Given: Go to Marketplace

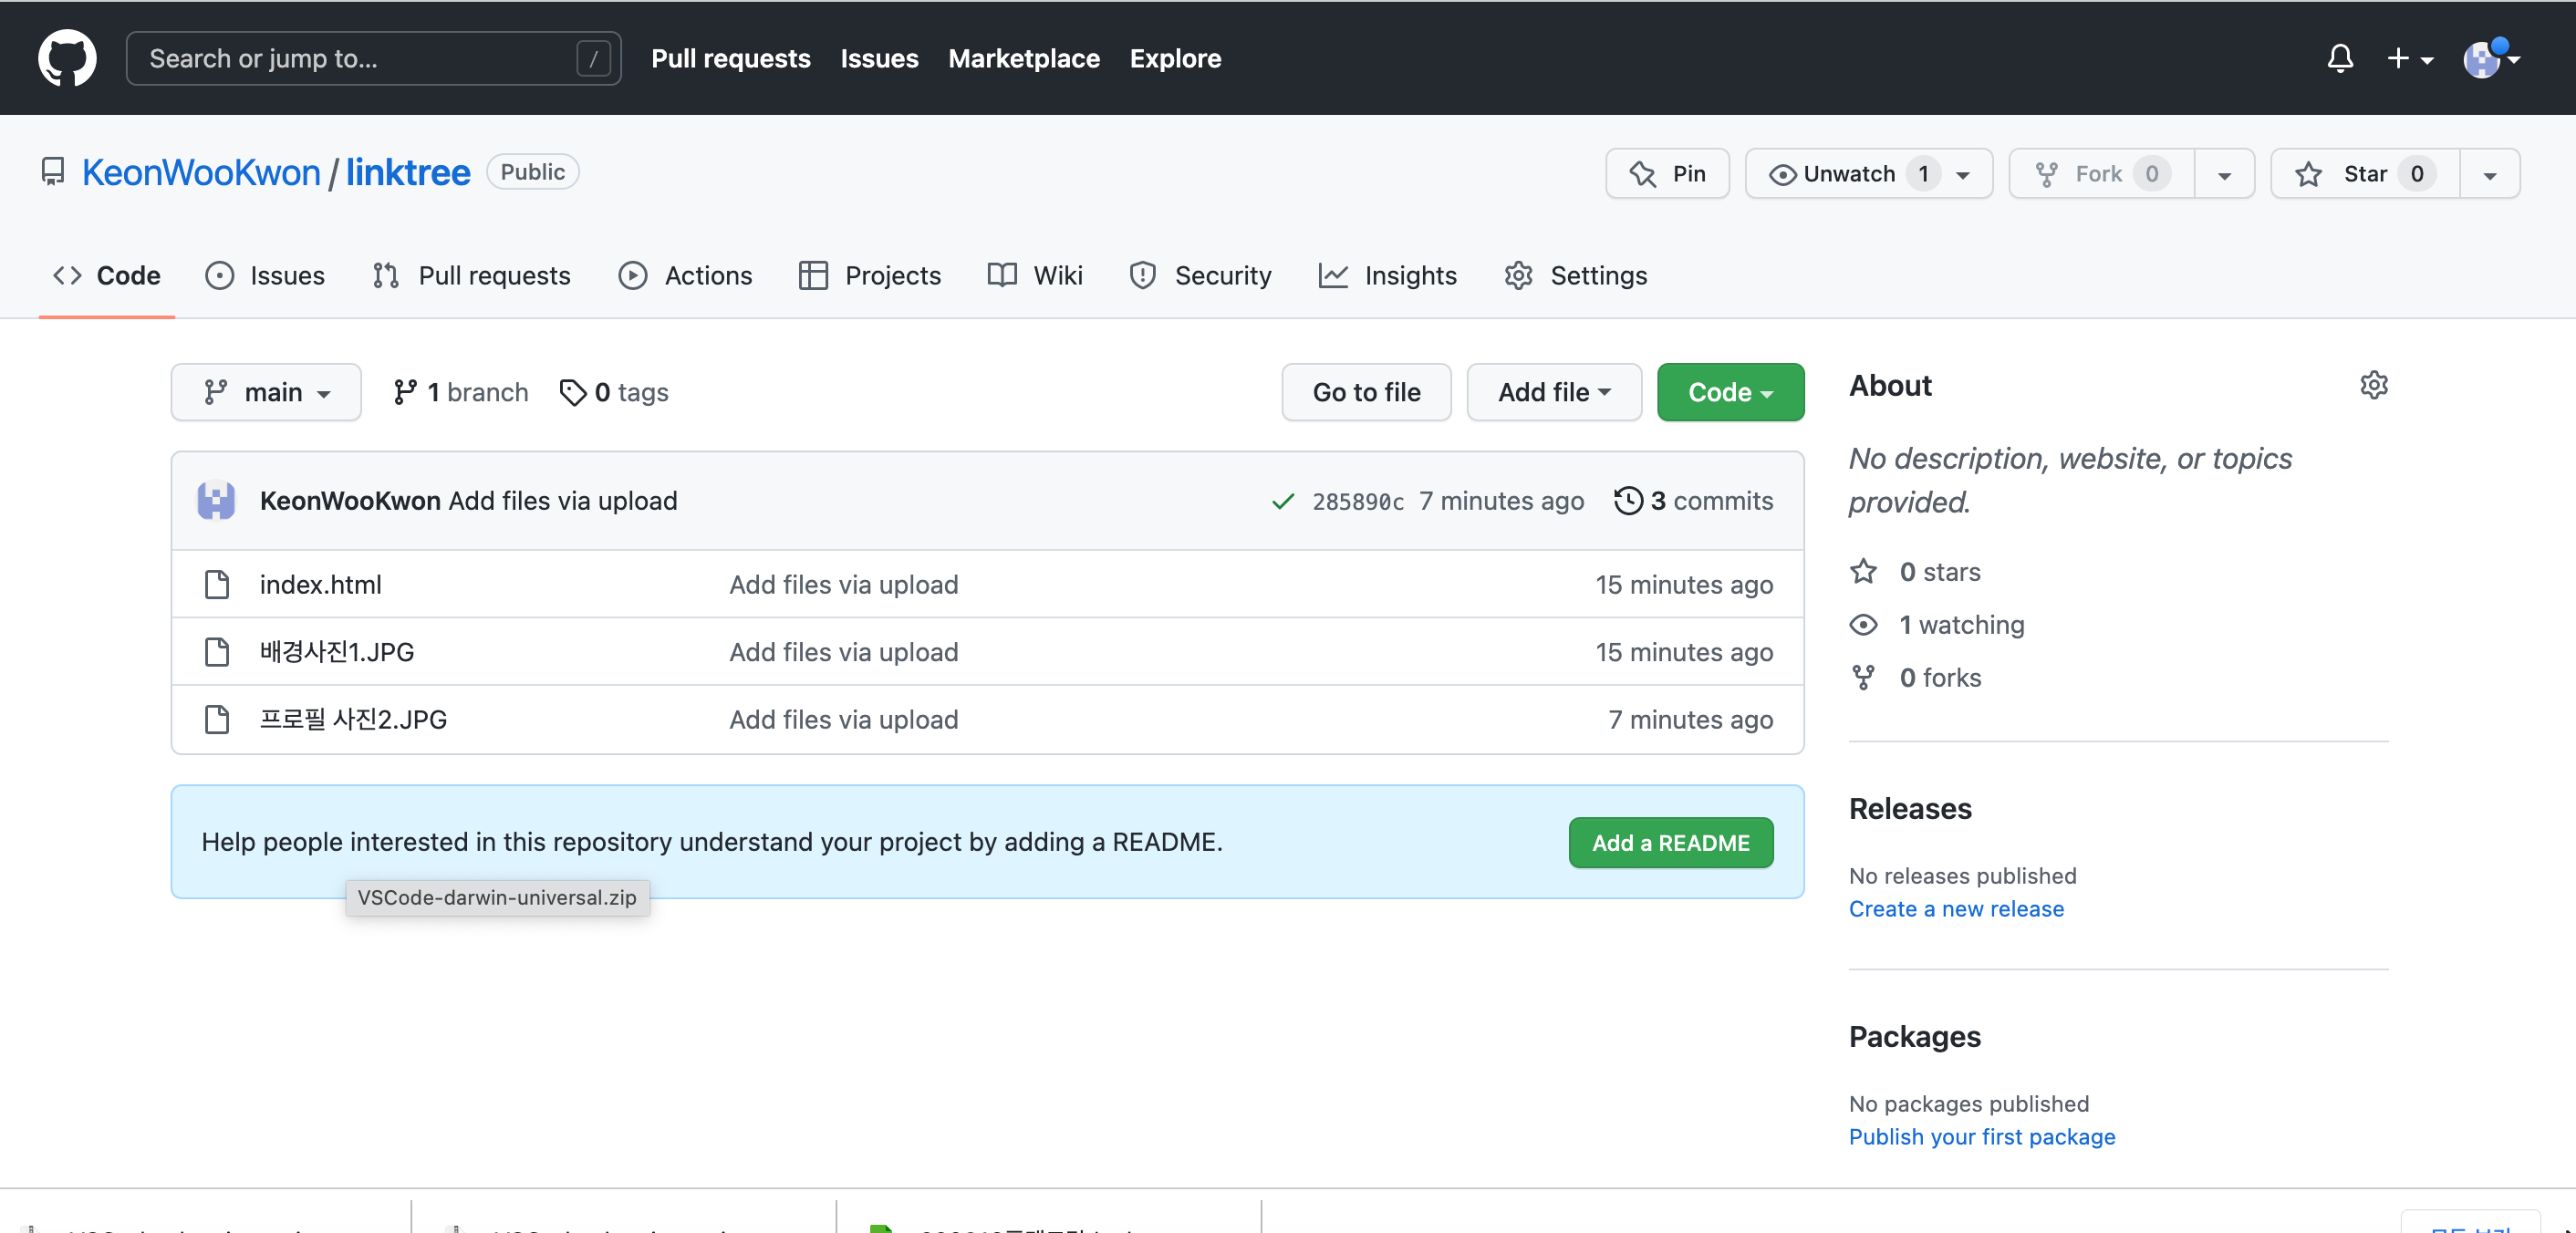Looking at the screenshot, I should (1023, 58).
